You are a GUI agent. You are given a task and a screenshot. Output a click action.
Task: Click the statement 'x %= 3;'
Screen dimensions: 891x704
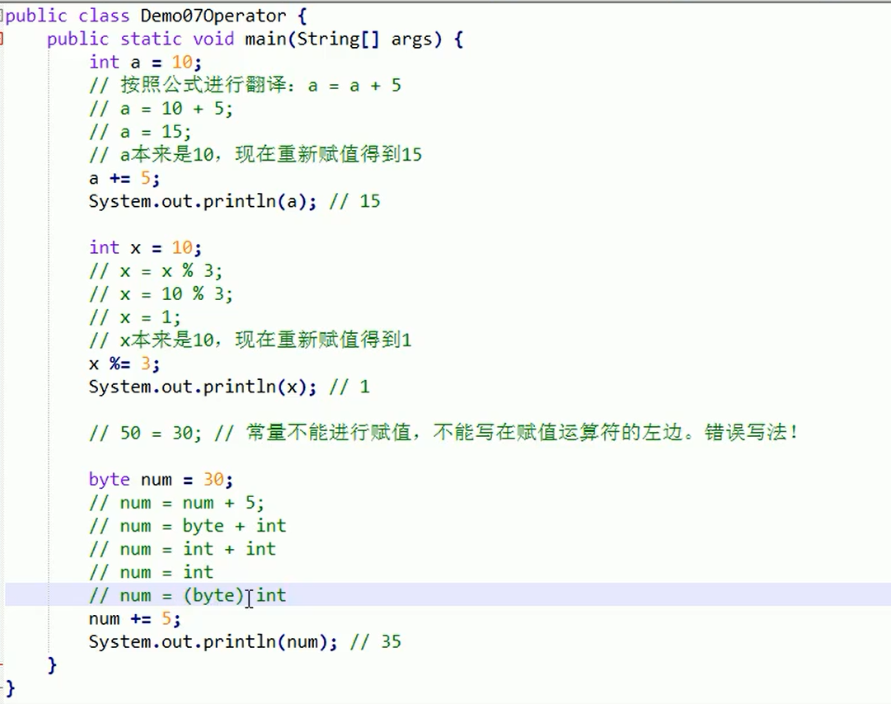[x=124, y=364]
